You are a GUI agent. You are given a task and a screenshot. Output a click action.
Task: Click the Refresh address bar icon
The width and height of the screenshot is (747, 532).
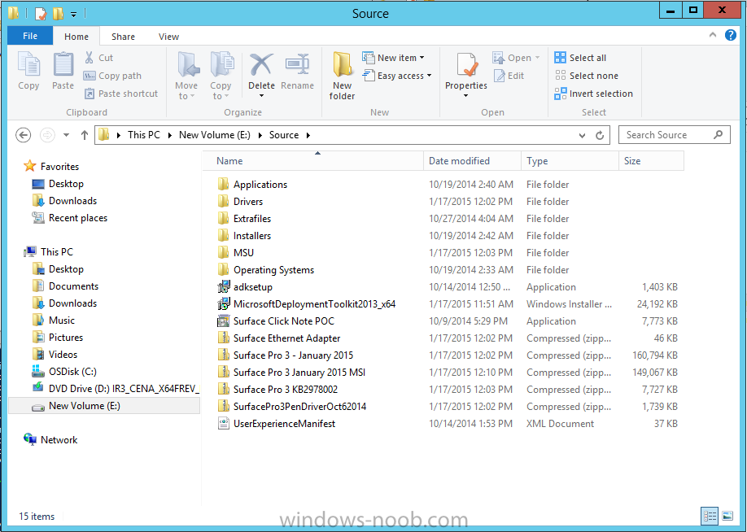[600, 135]
